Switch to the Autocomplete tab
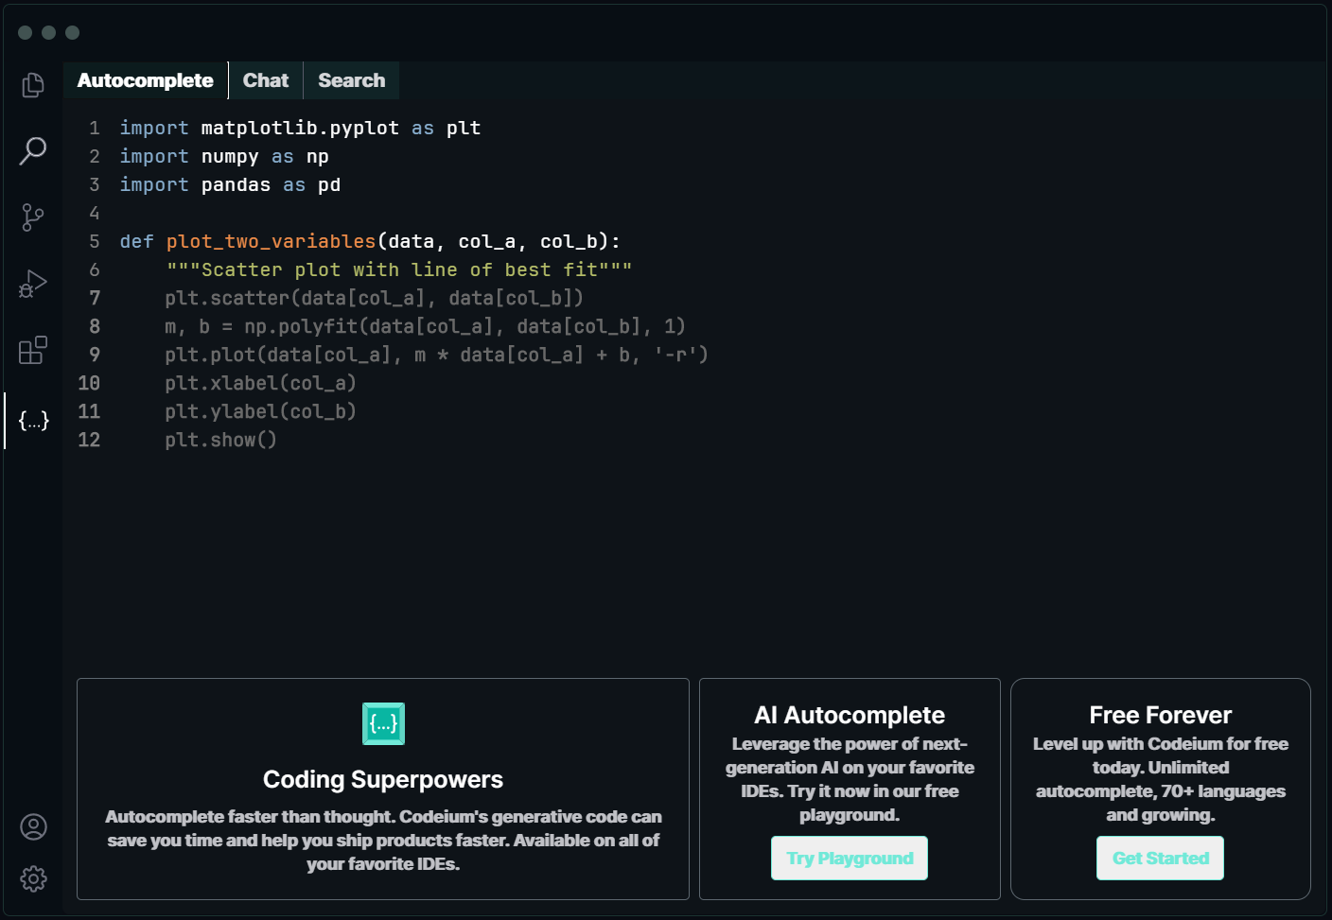 click(146, 80)
